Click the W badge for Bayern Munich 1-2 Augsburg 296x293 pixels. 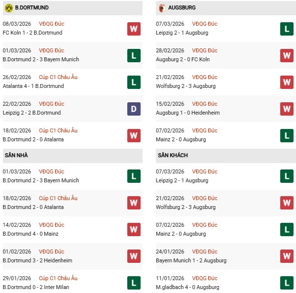coord(287,256)
